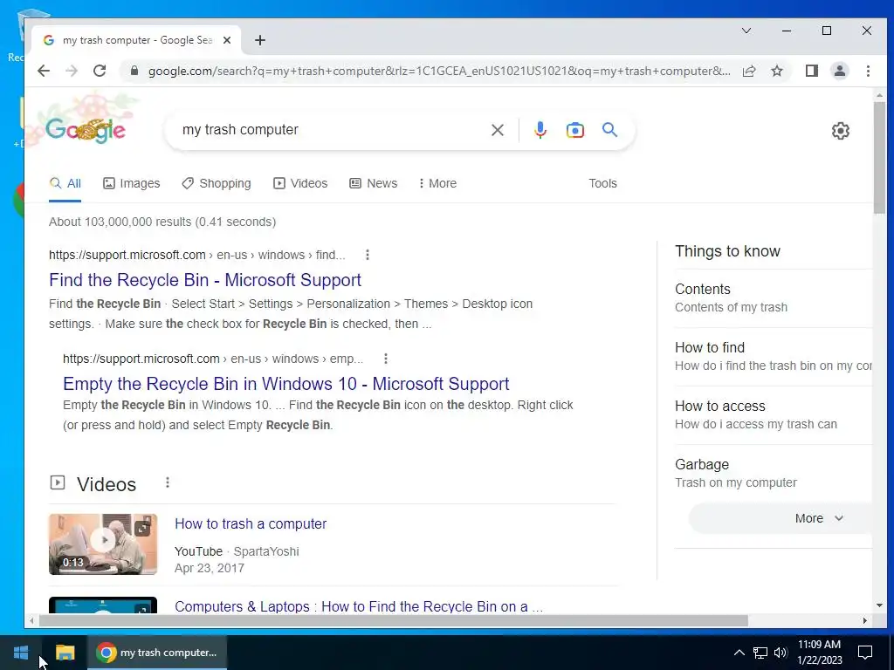Click the Google doodle logo
The image size is (894, 670).
pos(86,130)
